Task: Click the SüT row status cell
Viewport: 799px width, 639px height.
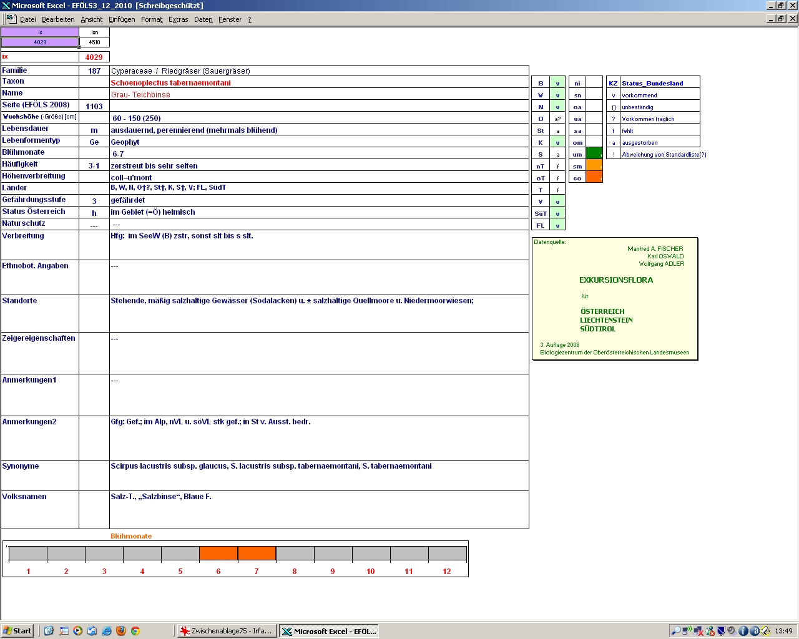Action: point(557,213)
